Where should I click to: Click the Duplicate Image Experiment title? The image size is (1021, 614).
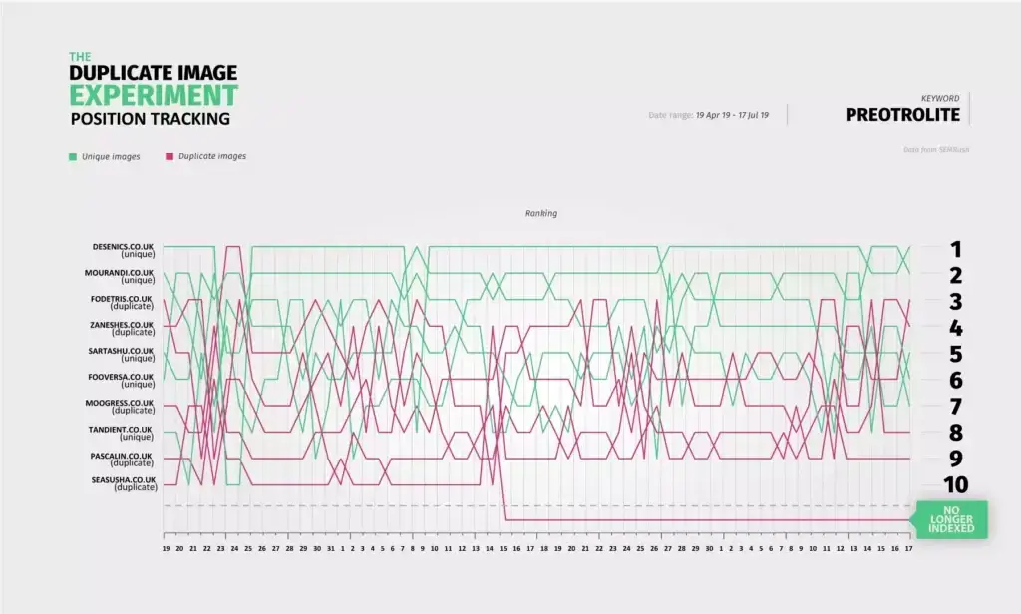(154, 85)
